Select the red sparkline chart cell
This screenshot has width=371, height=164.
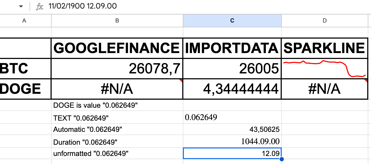(x=324, y=68)
